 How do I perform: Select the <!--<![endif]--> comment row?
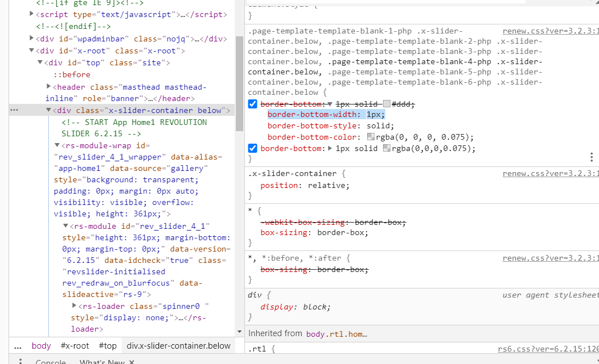[73, 26]
